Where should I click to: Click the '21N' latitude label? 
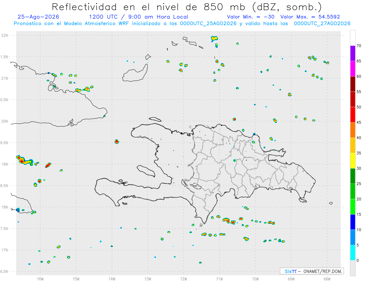5,78
